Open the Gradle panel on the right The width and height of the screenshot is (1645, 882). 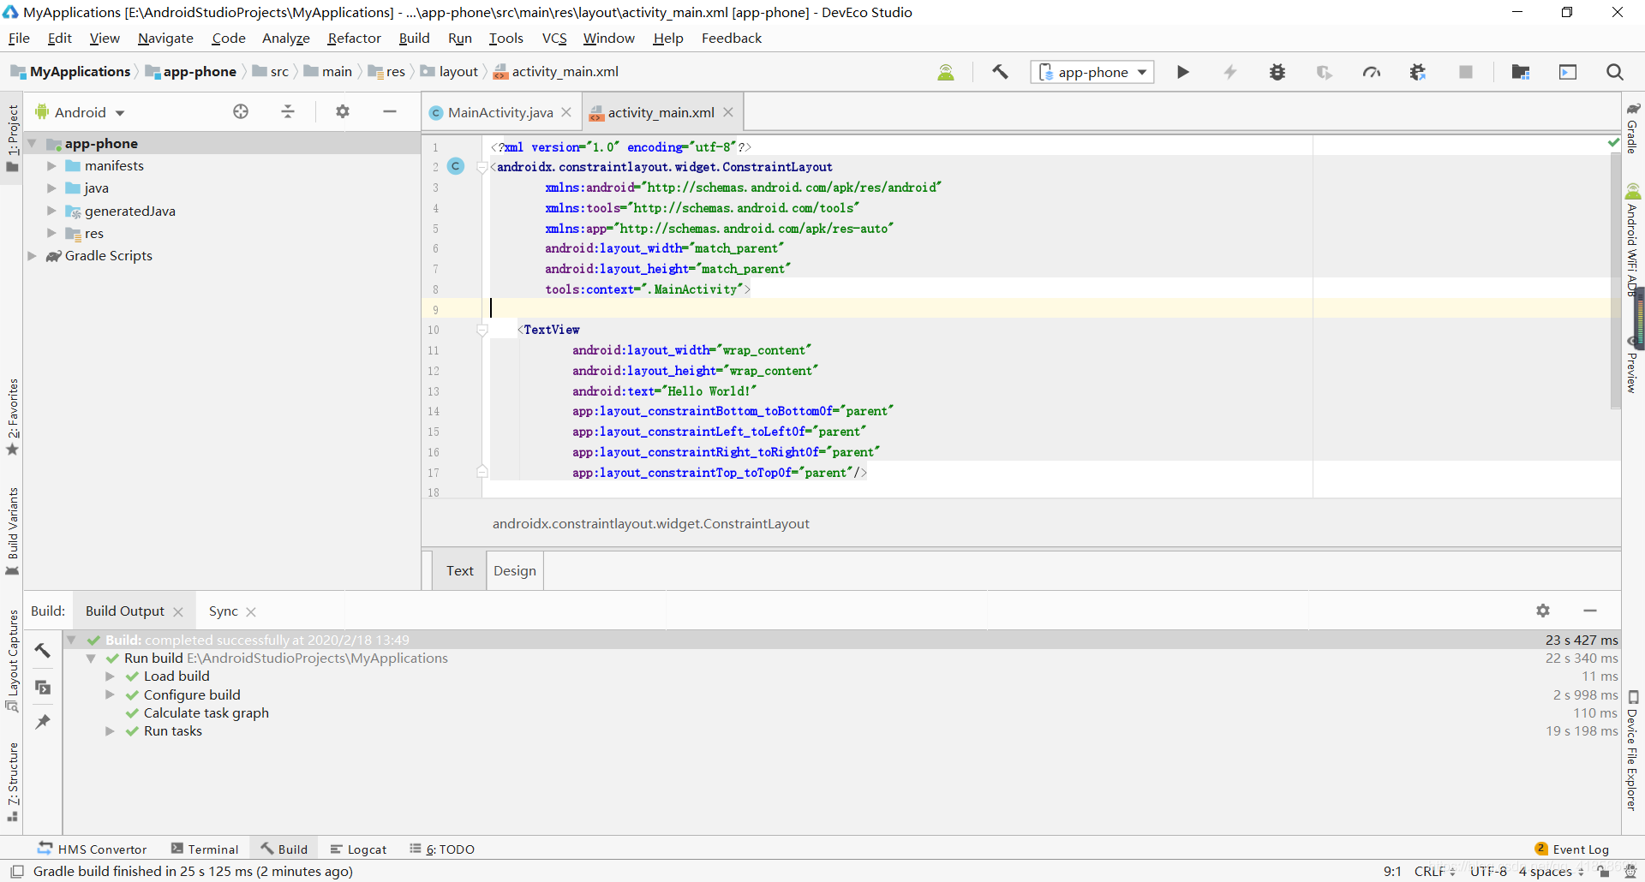[x=1633, y=124]
